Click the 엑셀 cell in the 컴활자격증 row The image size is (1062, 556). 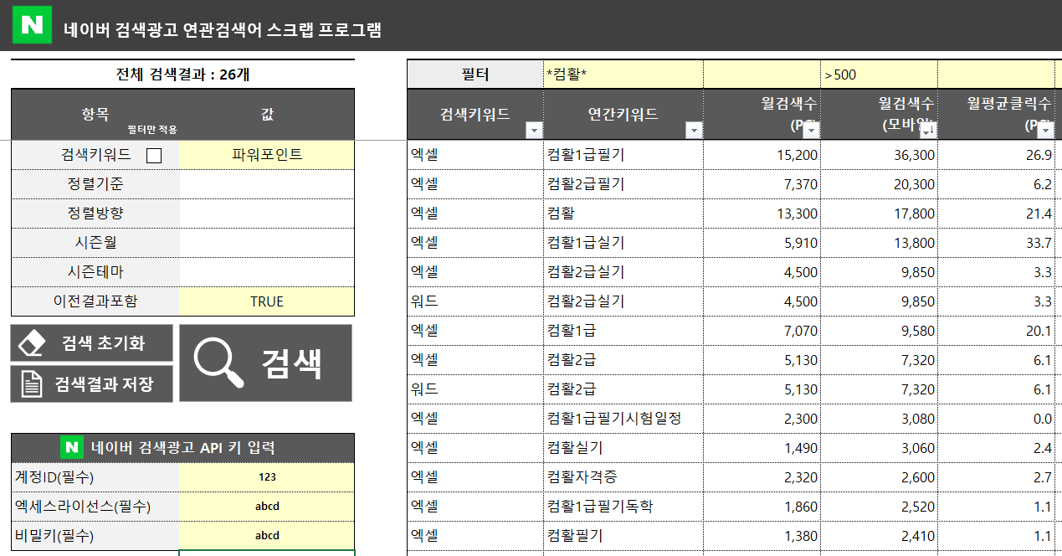475,477
